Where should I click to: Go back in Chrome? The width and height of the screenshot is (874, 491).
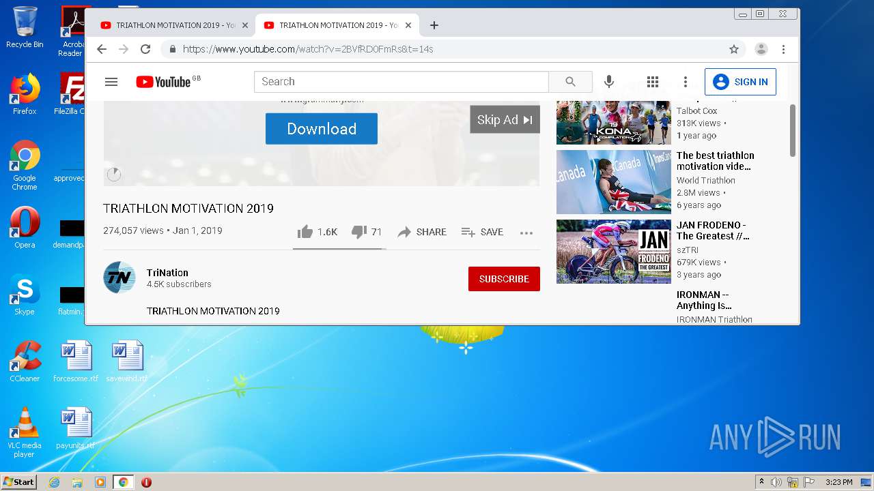[x=102, y=49]
